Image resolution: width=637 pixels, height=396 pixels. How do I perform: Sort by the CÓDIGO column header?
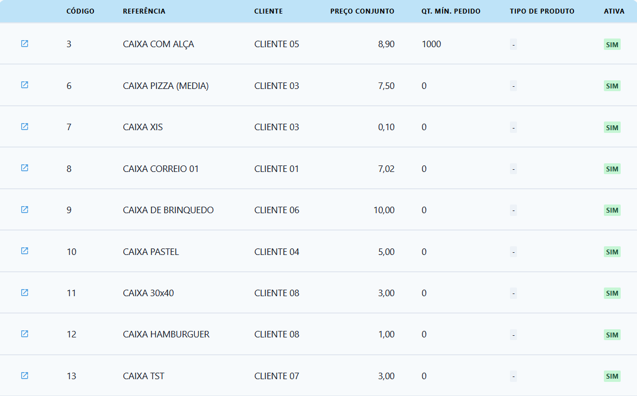(x=80, y=11)
